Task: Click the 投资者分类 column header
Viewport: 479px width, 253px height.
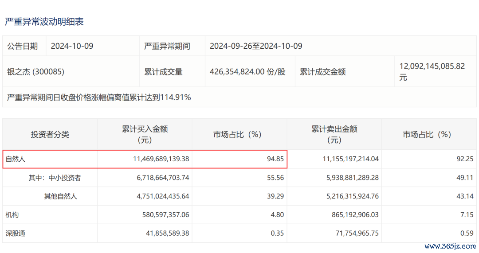Action: tap(50, 135)
